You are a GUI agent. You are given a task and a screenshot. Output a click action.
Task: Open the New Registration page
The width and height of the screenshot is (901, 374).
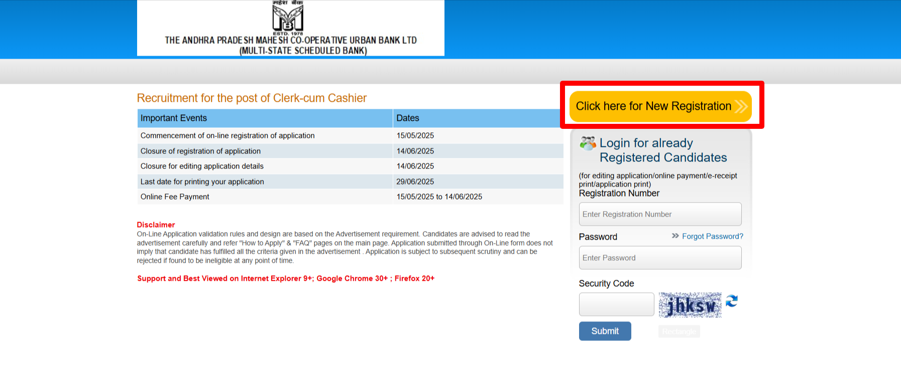pos(660,106)
